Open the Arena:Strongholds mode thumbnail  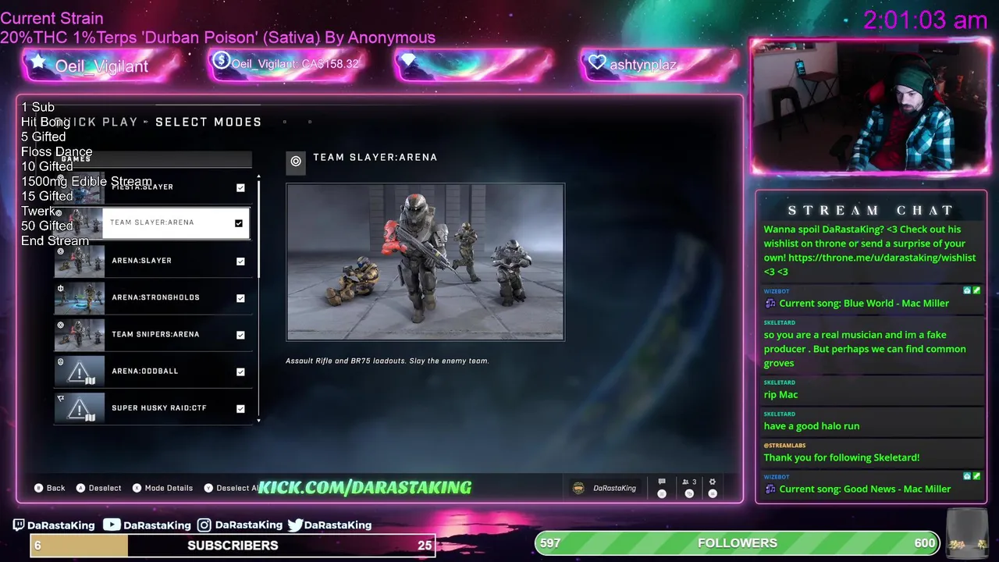(x=79, y=297)
